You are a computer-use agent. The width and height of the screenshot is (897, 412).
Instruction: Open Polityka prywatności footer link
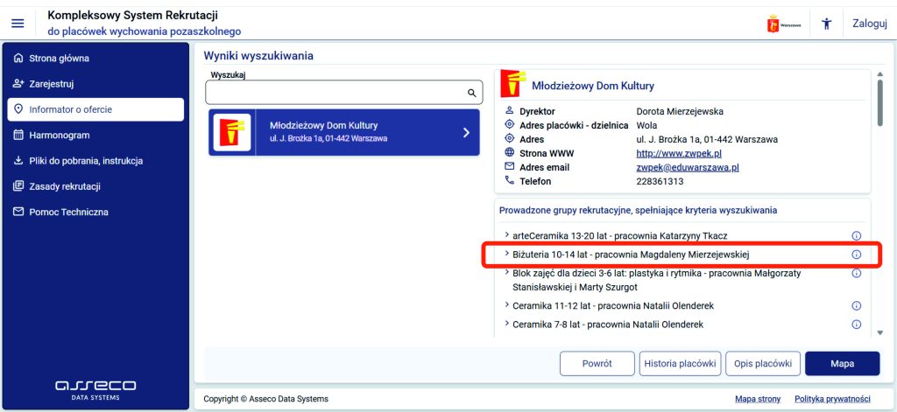(832, 399)
